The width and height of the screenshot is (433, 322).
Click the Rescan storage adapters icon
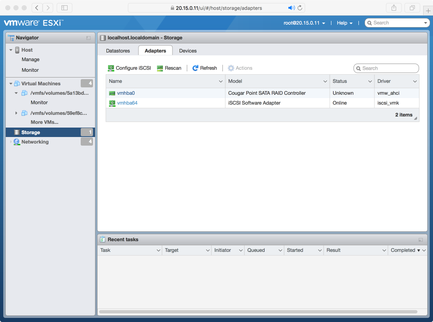160,68
